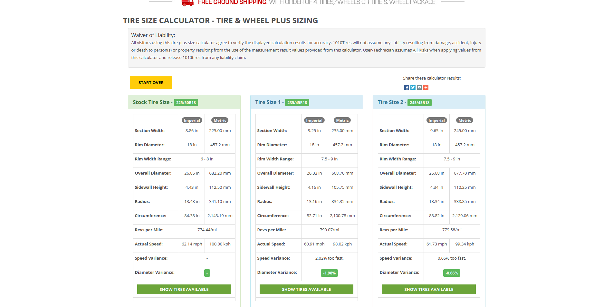Show tires available for Stock Tire Size
The image size is (613, 307).
pos(184,289)
